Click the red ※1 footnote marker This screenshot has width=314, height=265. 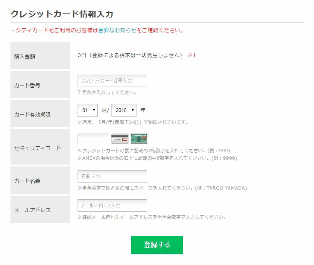(191, 55)
